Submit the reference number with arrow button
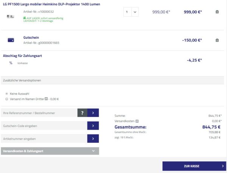 click(x=93, y=112)
